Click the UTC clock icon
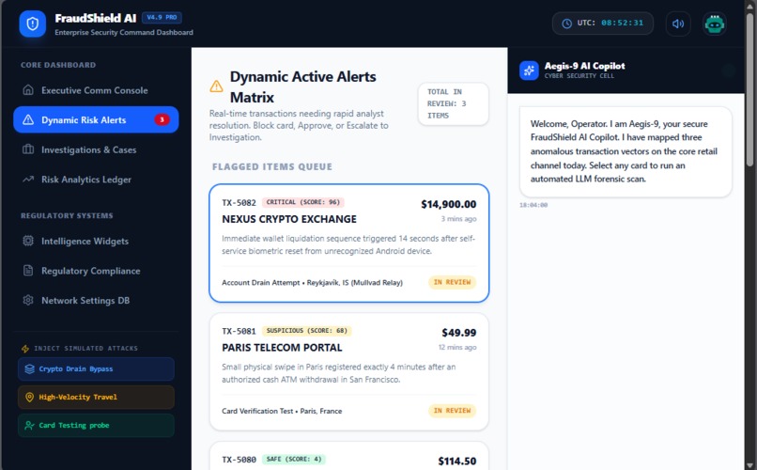Image resolution: width=757 pixels, height=470 pixels. click(566, 23)
